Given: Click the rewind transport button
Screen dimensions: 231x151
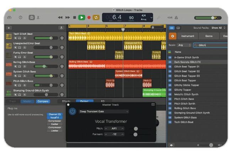Looking at the screenshot, I should pyautogui.click(x=60, y=17).
